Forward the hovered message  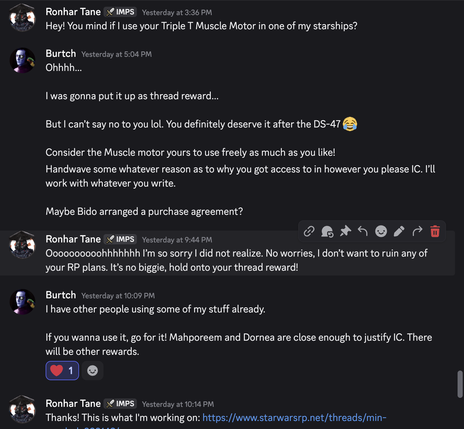pyautogui.click(x=417, y=231)
